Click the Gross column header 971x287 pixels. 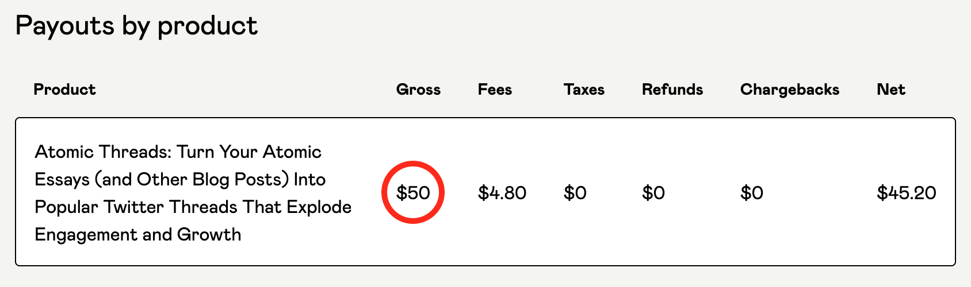pos(418,90)
